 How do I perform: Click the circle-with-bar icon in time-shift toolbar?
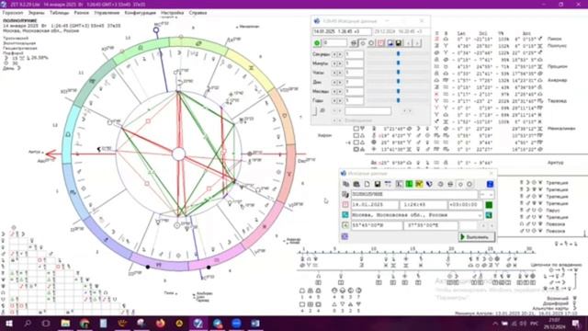[x=354, y=43]
